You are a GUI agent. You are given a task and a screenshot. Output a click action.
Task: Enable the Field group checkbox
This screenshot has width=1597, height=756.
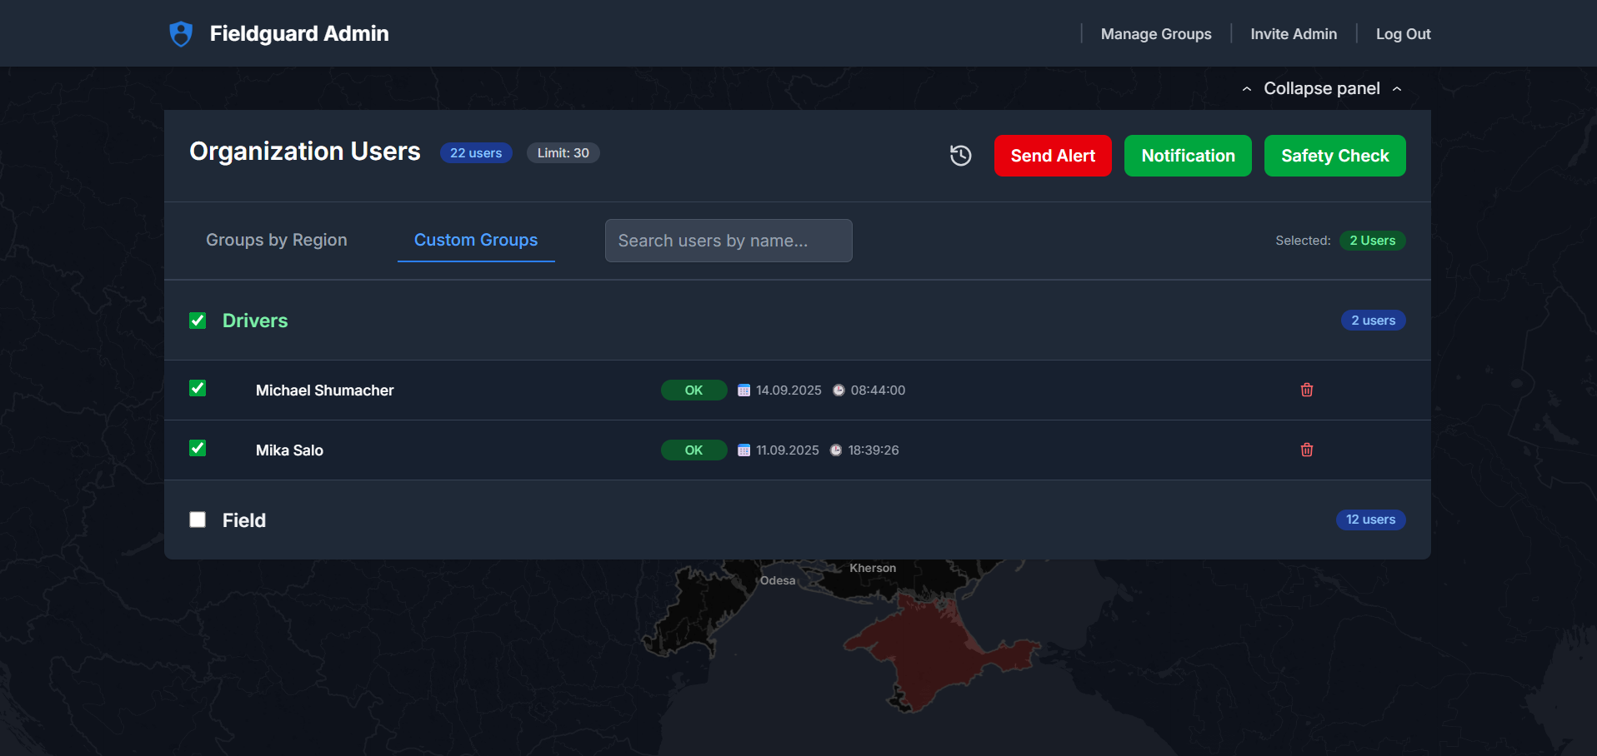[x=198, y=520]
